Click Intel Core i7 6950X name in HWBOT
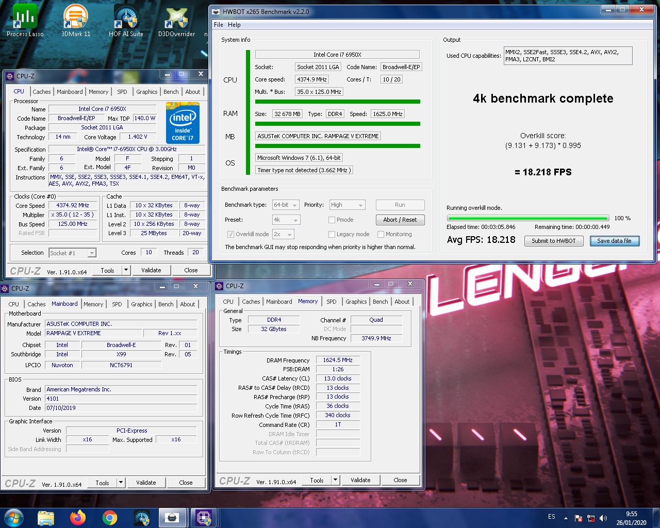Image resolution: width=660 pixels, height=528 pixels. click(x=337, y=55)
